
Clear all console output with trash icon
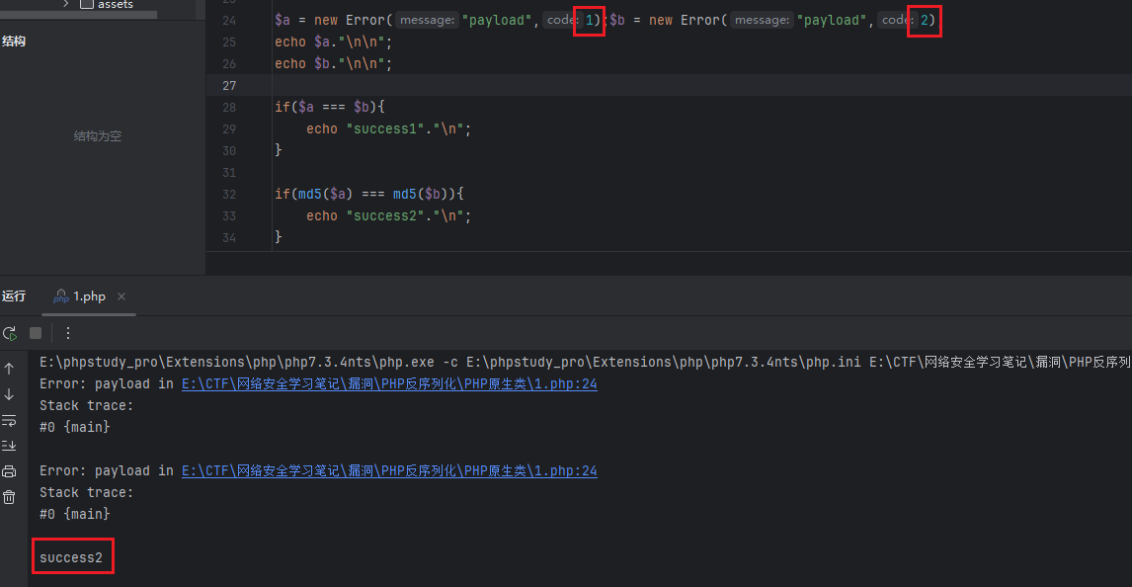point(9,497)
